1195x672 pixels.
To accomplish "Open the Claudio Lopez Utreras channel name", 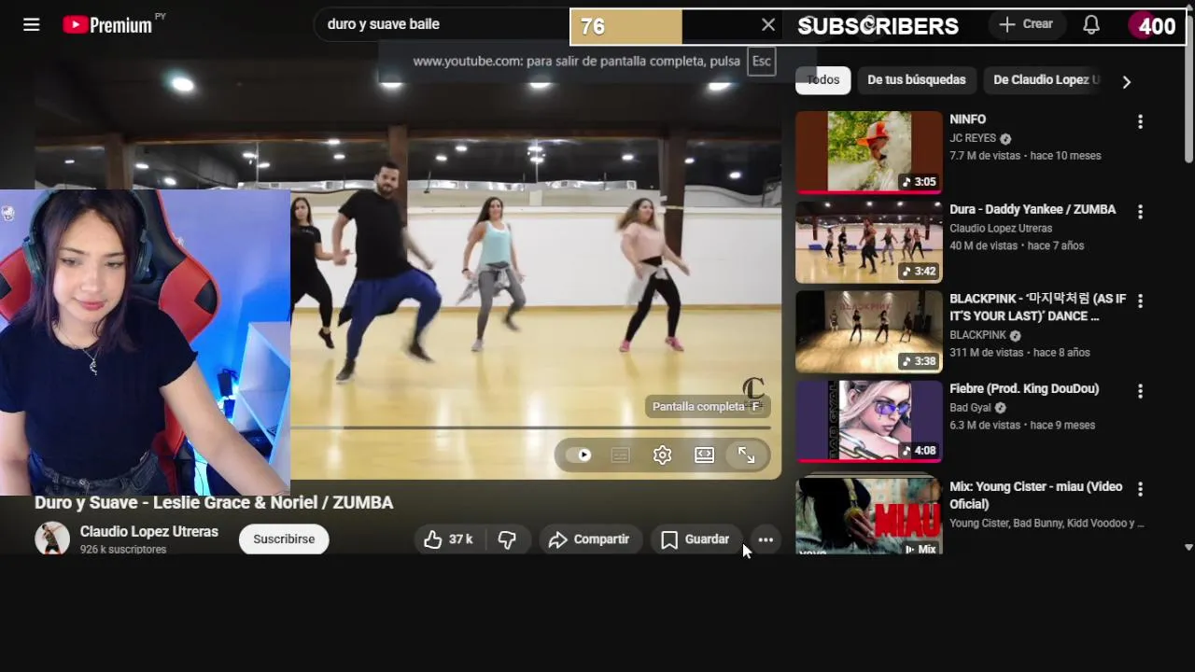I will point(149,532).
